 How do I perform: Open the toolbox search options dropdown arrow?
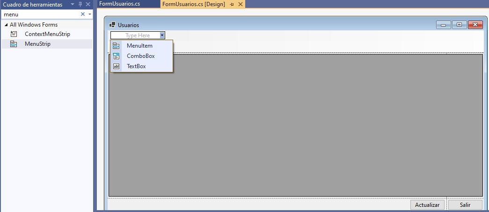[x=90, y=14]
